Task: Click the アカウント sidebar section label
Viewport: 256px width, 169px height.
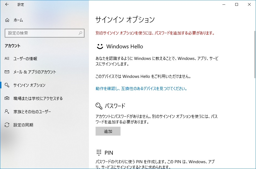Action: [x=12, y=46]
